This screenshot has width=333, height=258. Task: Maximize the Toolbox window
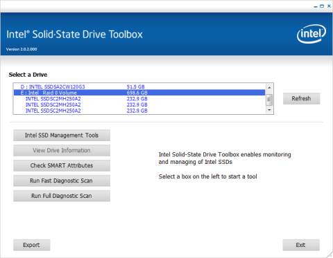click(x=322, y=6)
